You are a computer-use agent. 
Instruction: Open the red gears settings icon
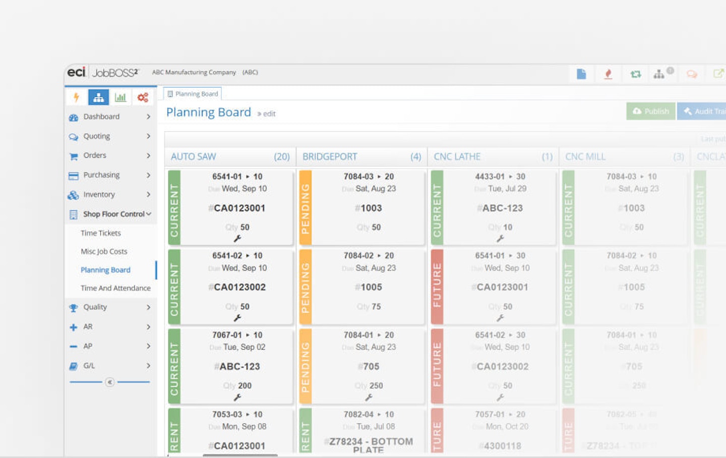pos(143,97)
